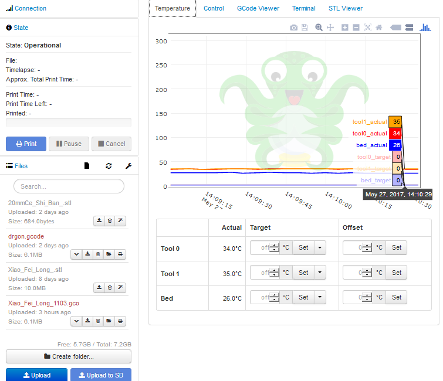The width and height of the screenshot is (443, 381).
Task: Click the Create folder button
Action: (x=69, y=356)
